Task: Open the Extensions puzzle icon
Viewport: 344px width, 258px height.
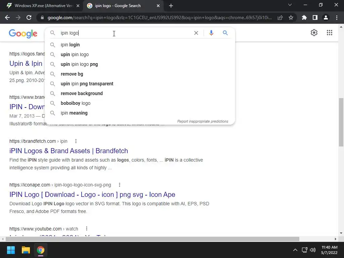Action: click(x=304, y=17)
